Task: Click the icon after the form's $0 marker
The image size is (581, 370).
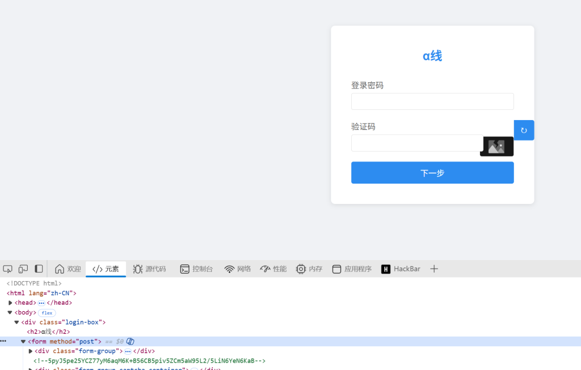Action: 130,342
